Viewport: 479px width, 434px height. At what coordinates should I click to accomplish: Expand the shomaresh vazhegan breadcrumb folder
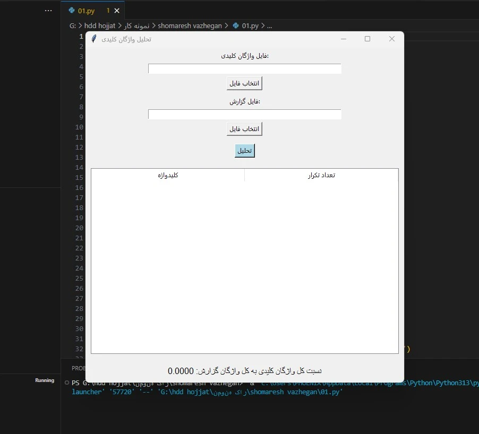(x=190, y=25)
